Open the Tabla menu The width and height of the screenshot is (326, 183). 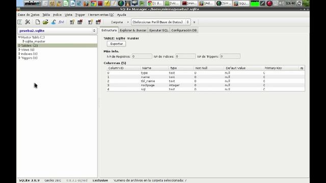pyautogui.click(x=46, y=15)
